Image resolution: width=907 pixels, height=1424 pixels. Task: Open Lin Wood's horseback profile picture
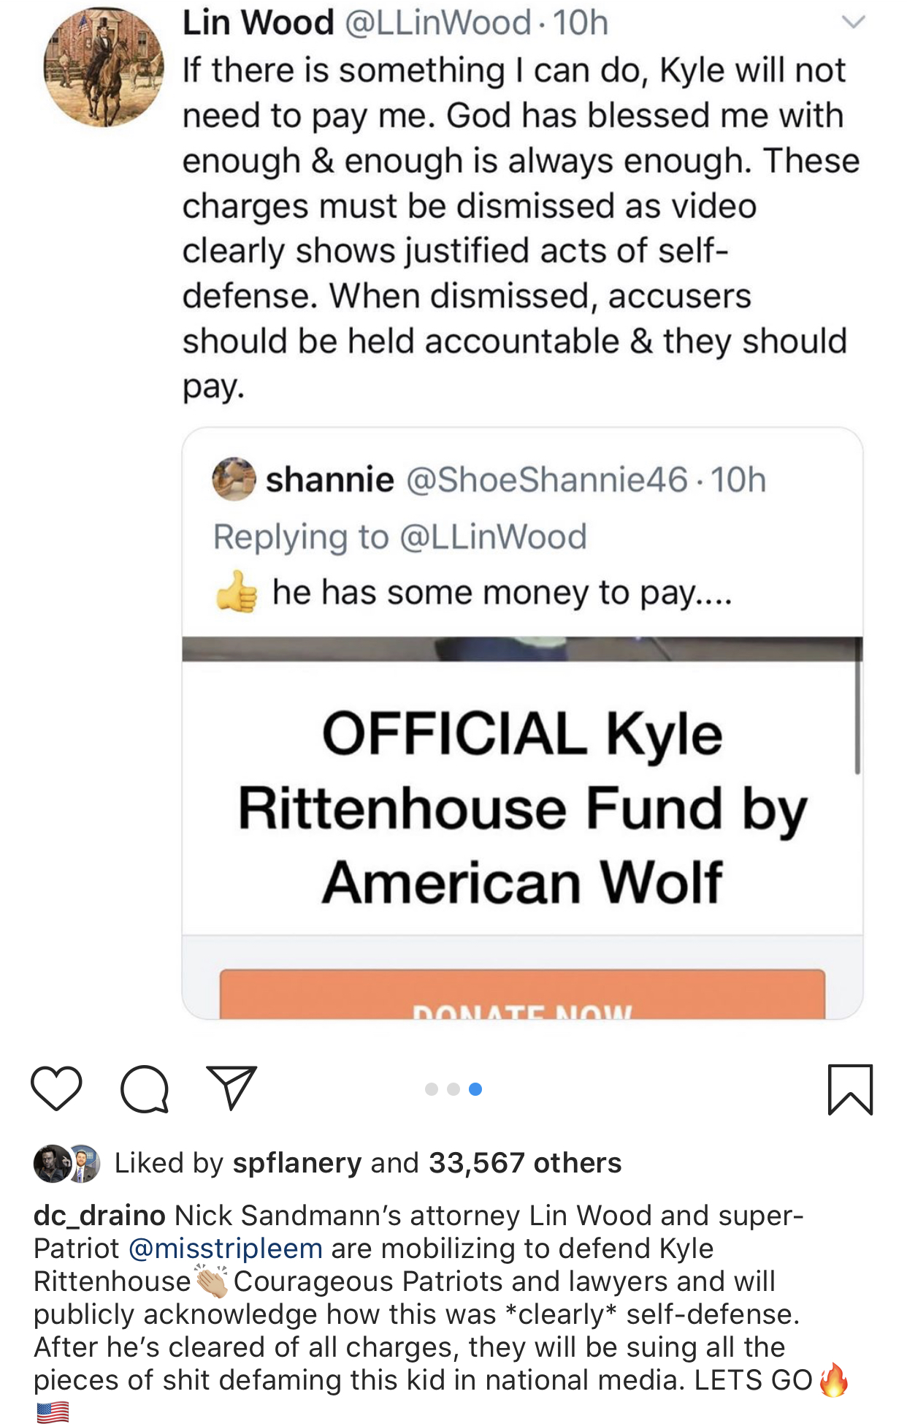104,67
